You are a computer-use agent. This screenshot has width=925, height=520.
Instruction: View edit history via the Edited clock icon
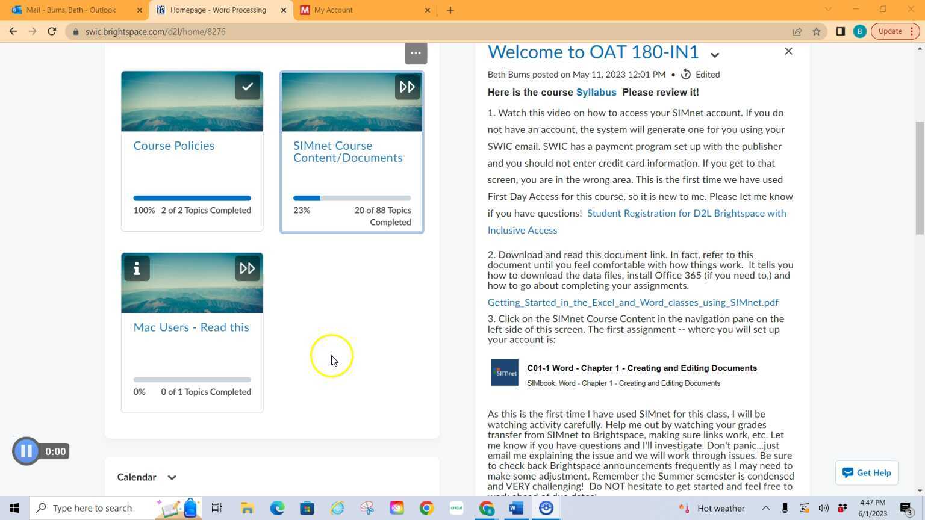tap(686, 74)
